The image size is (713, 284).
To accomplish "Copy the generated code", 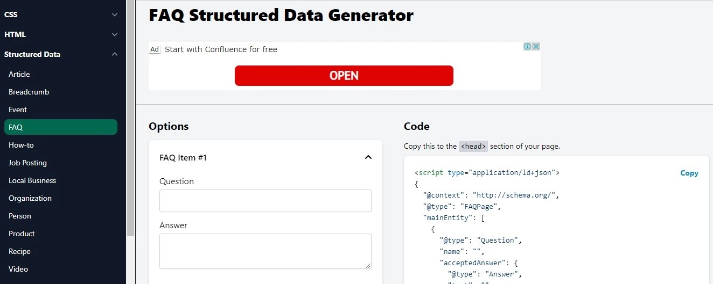I will (689, 173).
